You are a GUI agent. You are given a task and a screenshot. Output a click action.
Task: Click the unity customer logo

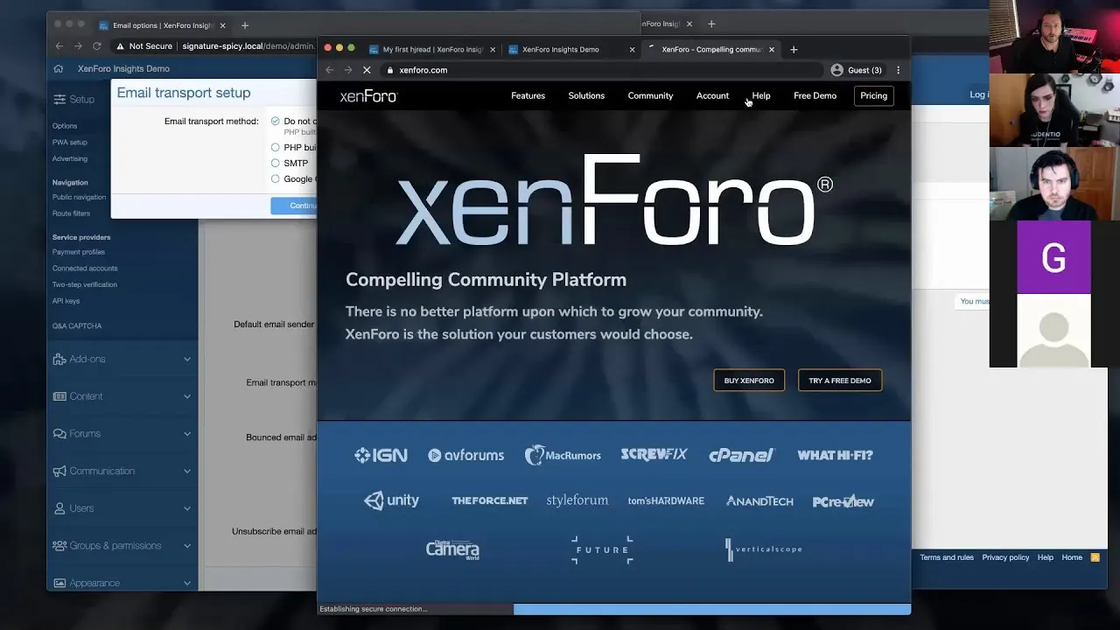(391, 500)
